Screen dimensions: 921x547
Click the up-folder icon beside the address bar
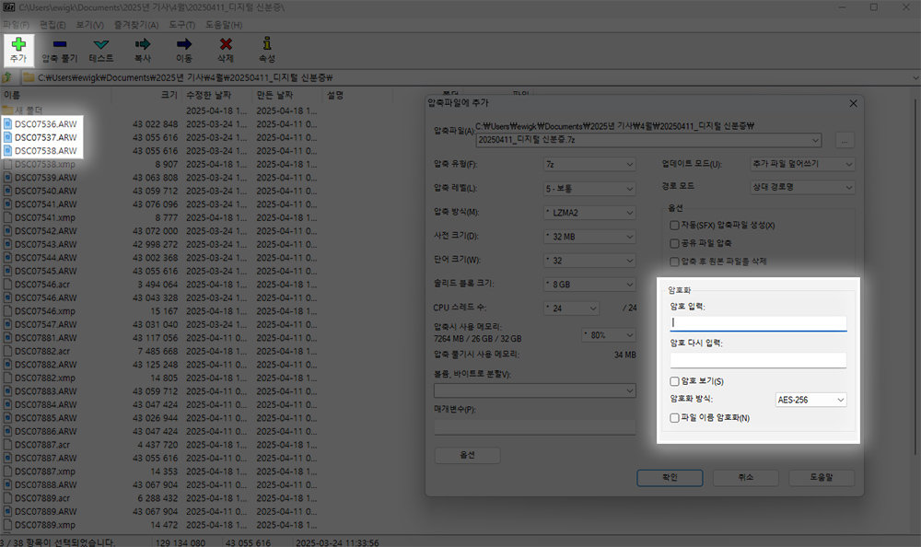[x=7, y=77]
